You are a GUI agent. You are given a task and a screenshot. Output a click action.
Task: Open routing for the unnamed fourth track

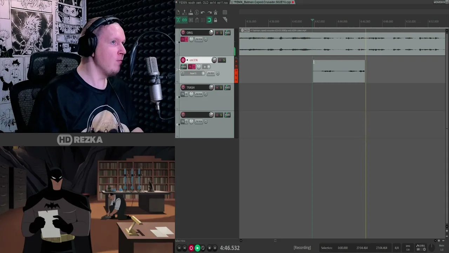[x=227, y=115]
